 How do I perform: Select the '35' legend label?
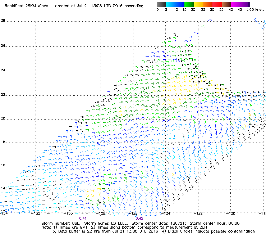(221, 10)
